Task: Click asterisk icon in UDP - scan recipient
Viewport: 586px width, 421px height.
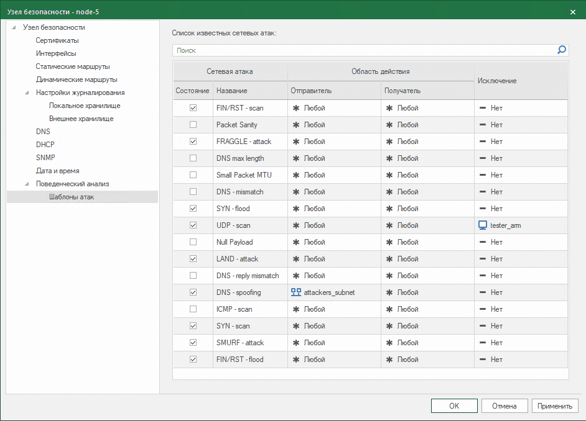Action: coord(389,225)
